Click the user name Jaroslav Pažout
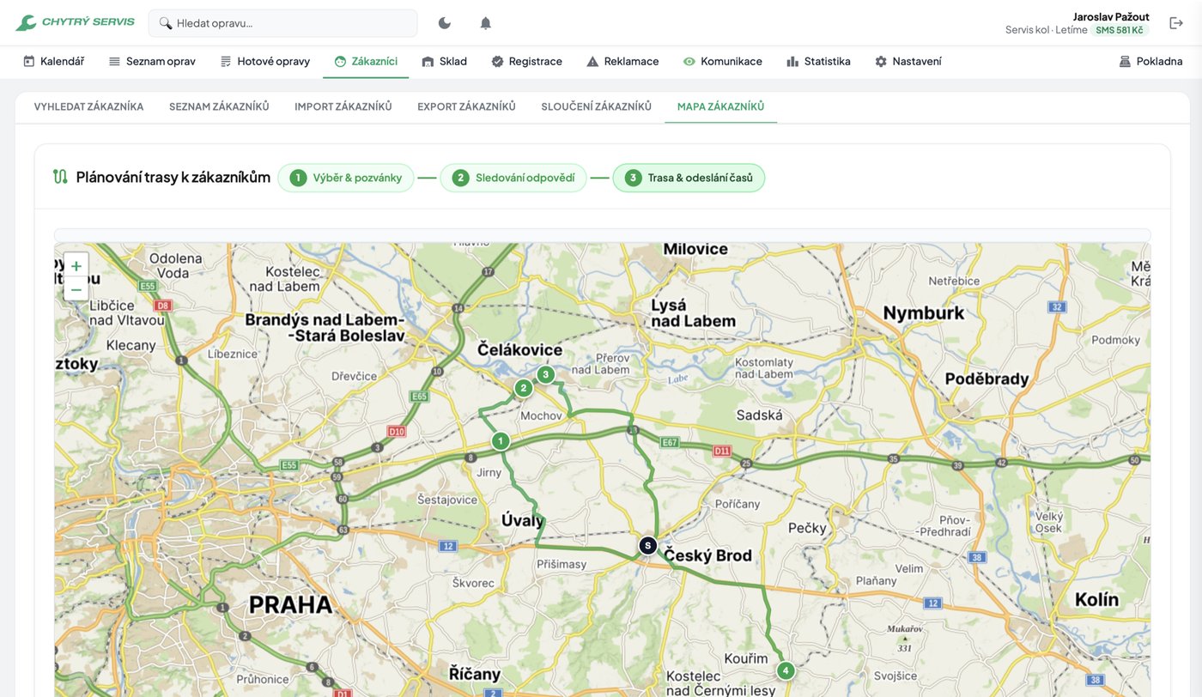The image size is (1202, 697). pos(1111,16)
